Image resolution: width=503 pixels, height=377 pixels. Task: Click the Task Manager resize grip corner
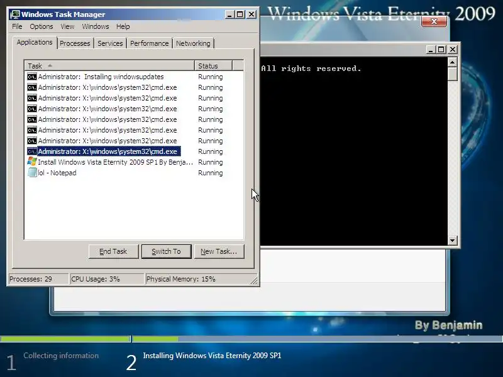click(254, 280)
